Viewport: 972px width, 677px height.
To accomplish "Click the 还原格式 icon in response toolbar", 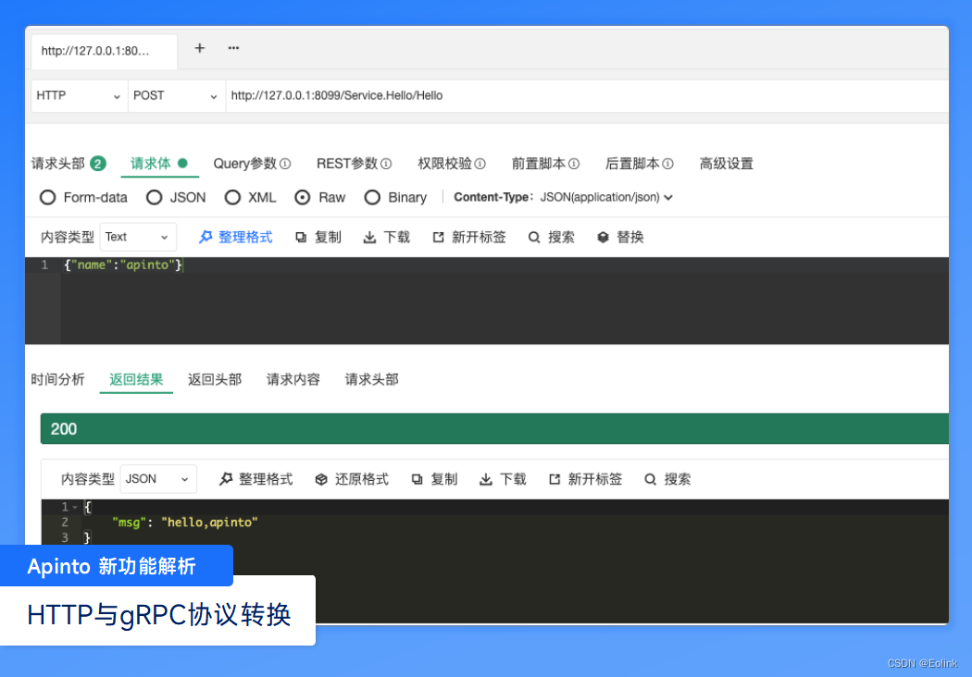I will (321, 479).
